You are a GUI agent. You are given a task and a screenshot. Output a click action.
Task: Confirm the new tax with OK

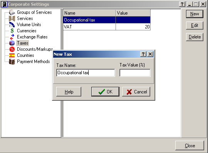tap(105, 92)
